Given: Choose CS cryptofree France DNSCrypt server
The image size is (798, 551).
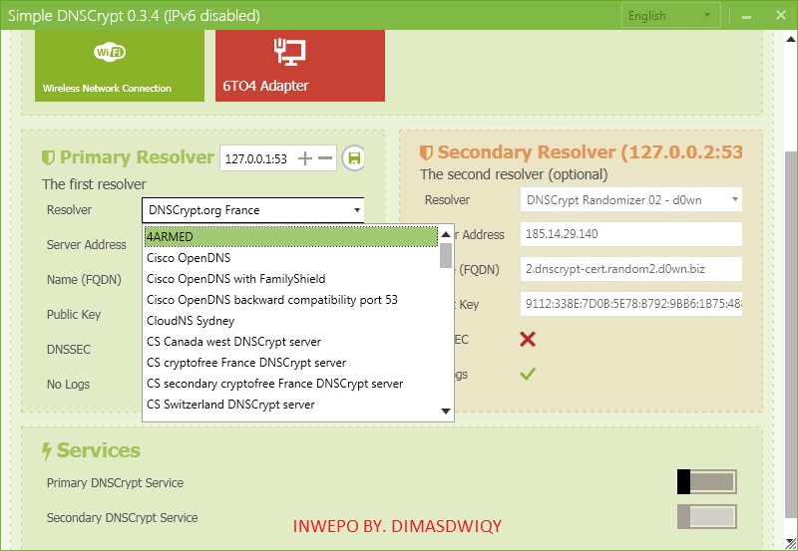Looking at the screenshot, I should 291,363.
